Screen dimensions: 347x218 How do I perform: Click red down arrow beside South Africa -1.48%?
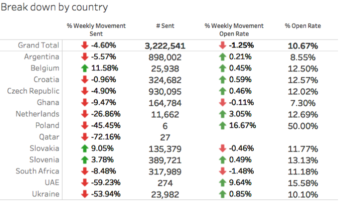[x=223, y=171]
